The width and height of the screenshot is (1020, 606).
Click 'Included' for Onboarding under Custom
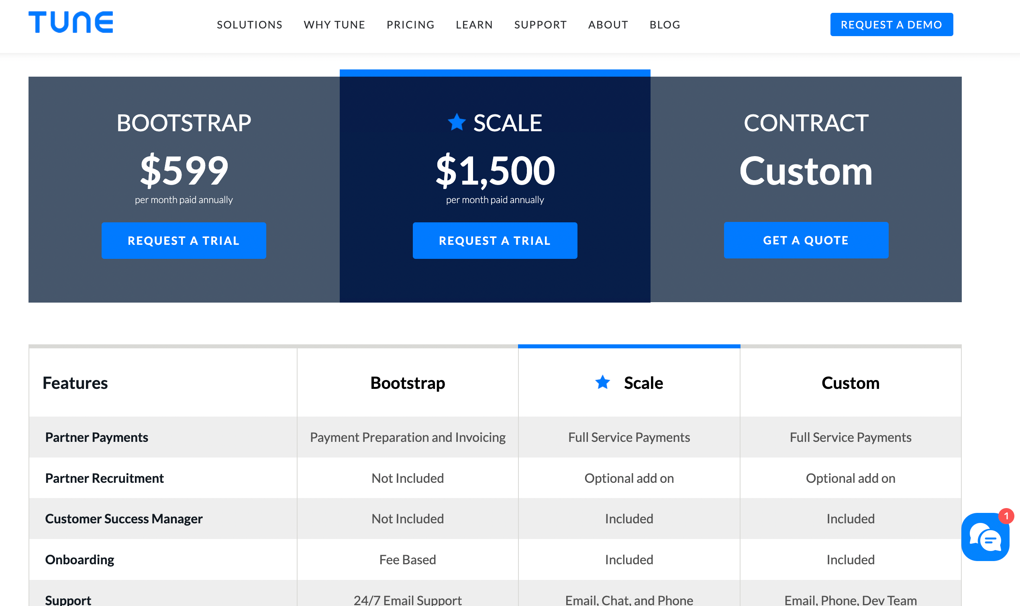[851, 559]
